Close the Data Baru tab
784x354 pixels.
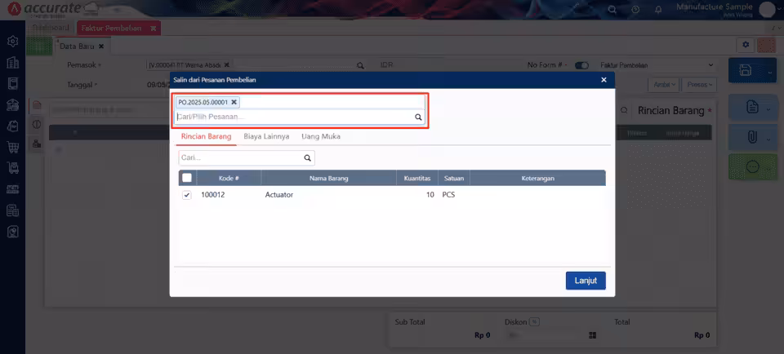click(x=101, y=46)
